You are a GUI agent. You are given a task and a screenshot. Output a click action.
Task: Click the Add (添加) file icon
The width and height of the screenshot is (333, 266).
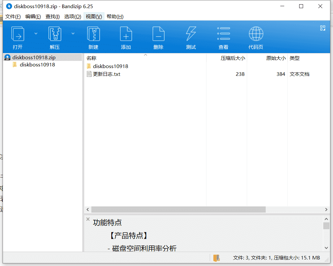pos(126,34)
